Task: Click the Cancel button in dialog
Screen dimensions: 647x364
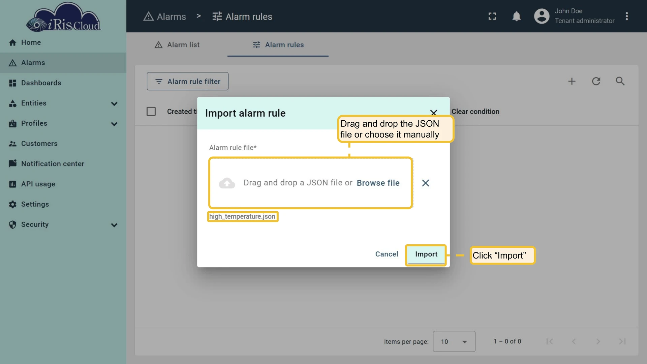Action: [x=387, y=254]
